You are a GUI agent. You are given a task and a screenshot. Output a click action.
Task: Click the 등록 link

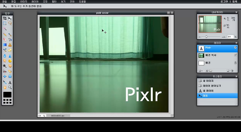pos(235,1)
